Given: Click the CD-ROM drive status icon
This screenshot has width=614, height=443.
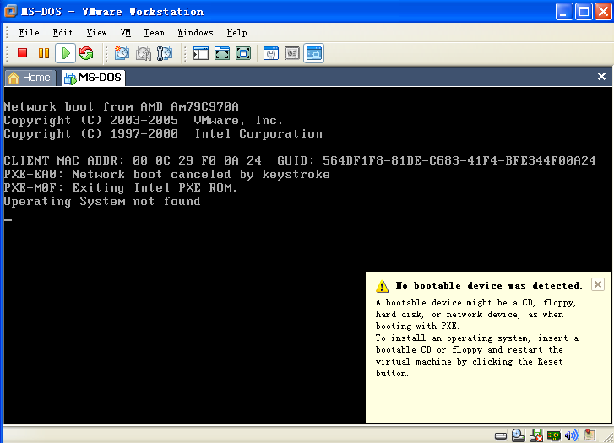Looking at the screenshot, I should [518, 435].
